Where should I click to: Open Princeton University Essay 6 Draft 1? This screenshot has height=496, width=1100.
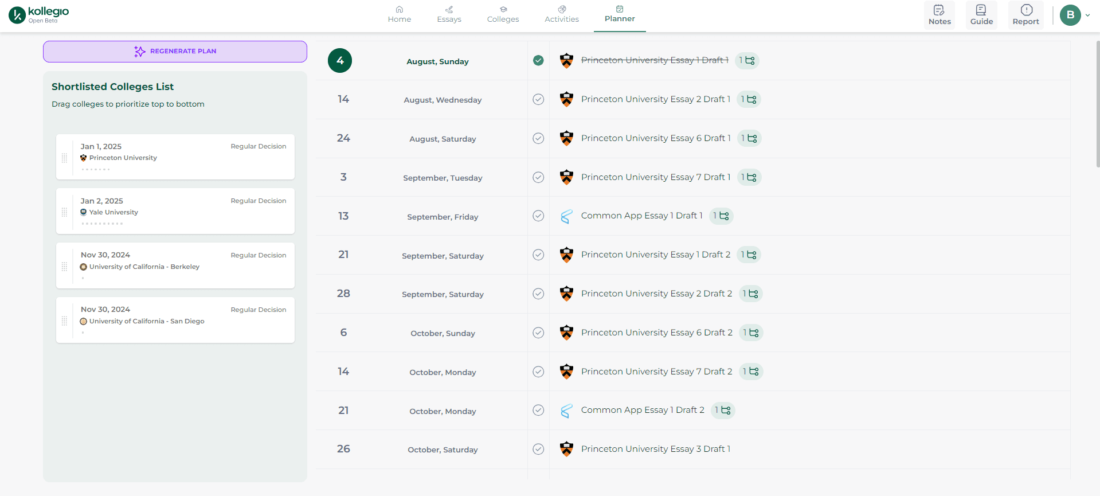coord(656,138)
